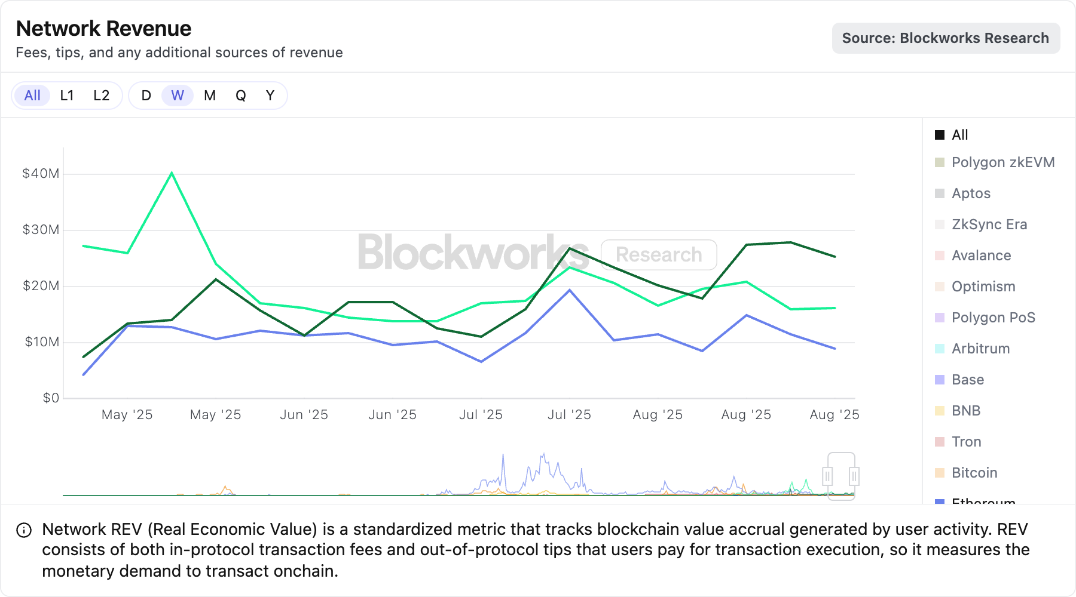The height and width of the screenshot is (597, 1076).
Task: Click the black All legend square
Action: point(940,135)
